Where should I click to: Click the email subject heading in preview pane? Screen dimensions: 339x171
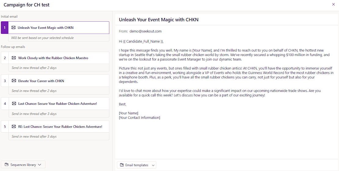pyautogui.click(x=159, y=20)
